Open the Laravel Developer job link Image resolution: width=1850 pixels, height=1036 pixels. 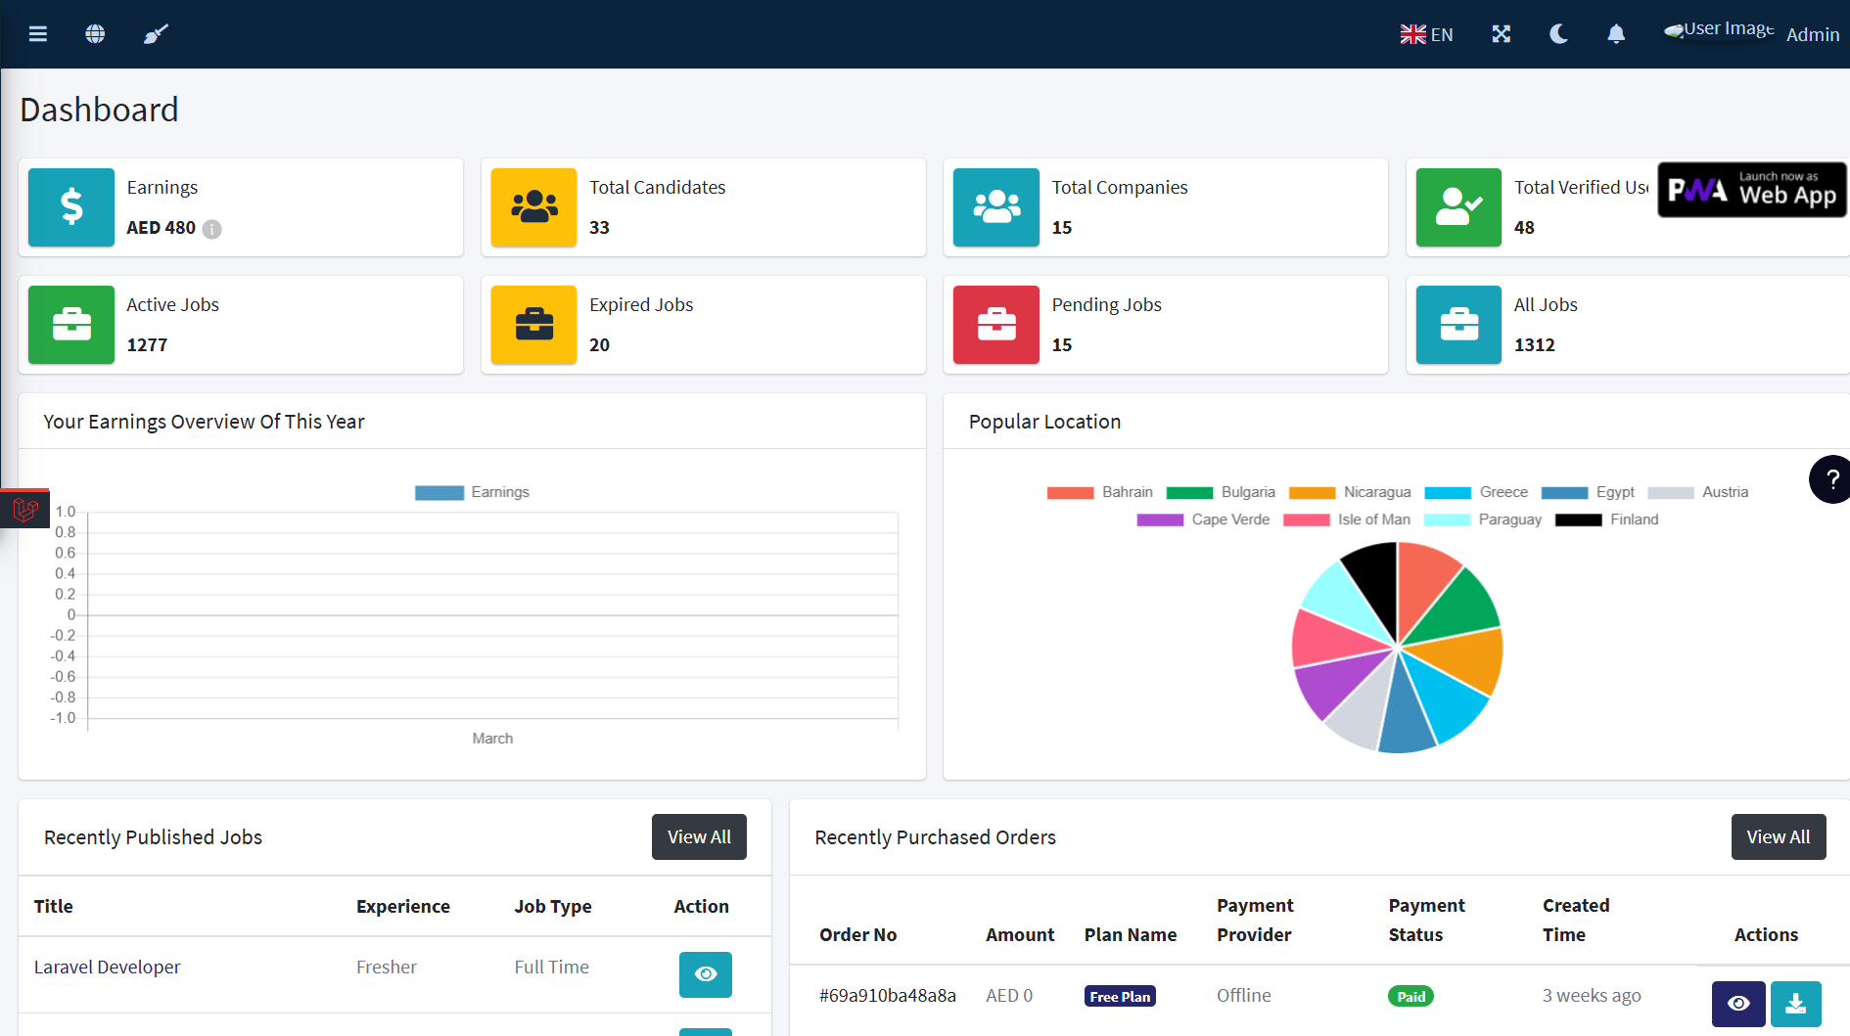(x=108, y=968)
